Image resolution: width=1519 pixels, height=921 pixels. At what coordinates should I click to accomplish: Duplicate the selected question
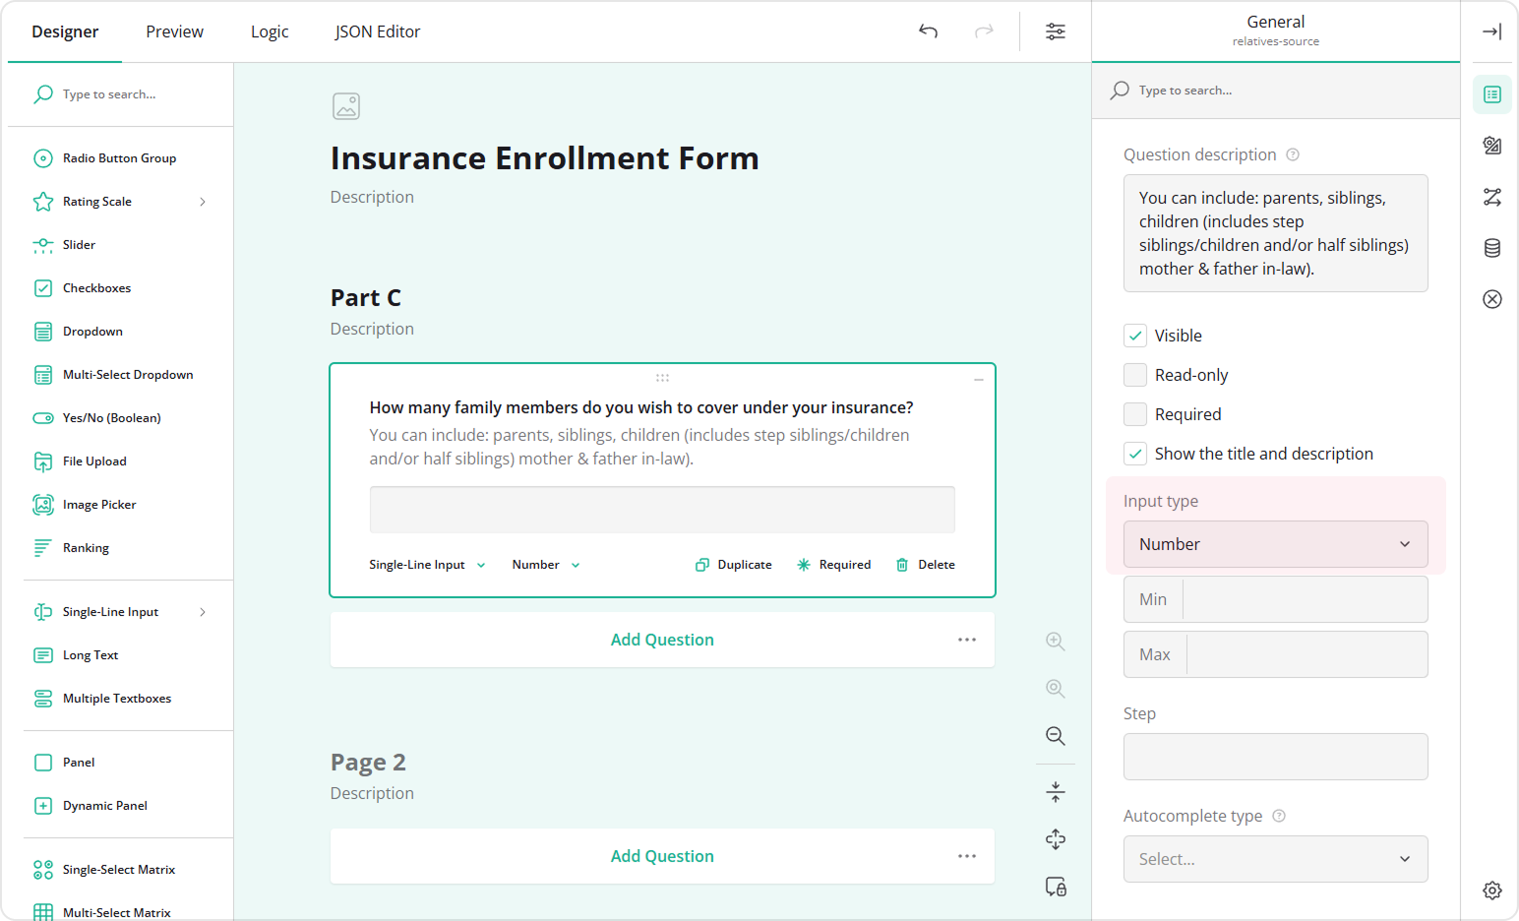coord(734,565)
